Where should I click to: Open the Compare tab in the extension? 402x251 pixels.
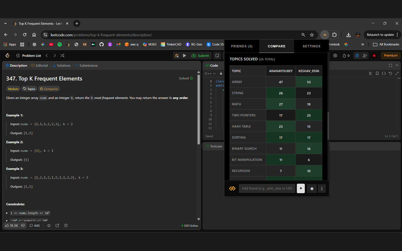coord(276,46)
